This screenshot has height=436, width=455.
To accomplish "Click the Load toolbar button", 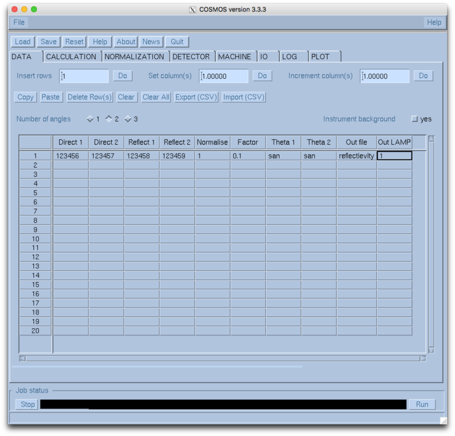I will 23,42.
